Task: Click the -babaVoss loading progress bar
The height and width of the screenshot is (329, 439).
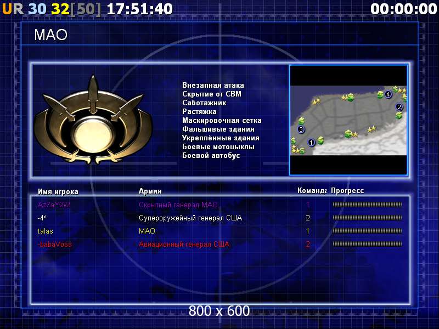Action: tap(367, 244)
